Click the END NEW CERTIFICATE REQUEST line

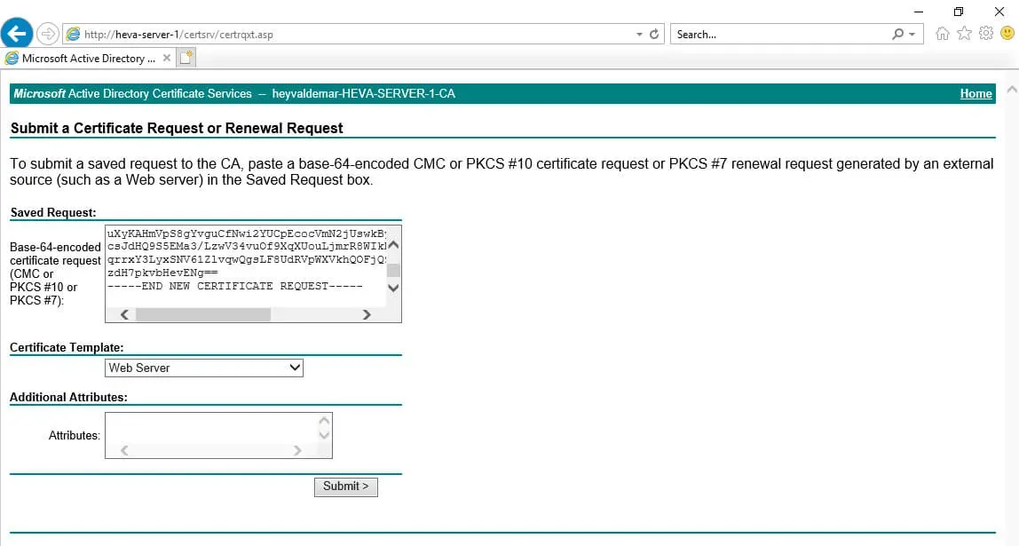(235, 286)
